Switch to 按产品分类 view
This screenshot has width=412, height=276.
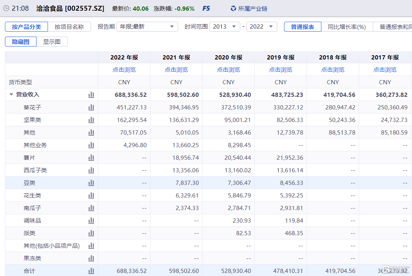[x=27, y=27]
